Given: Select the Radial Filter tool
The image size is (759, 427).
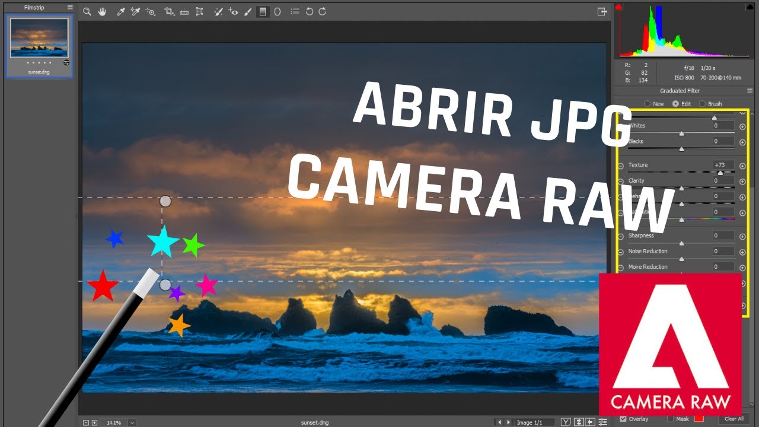Looking at the screenshot, I should pyautogui.click(x=277, y=11).
